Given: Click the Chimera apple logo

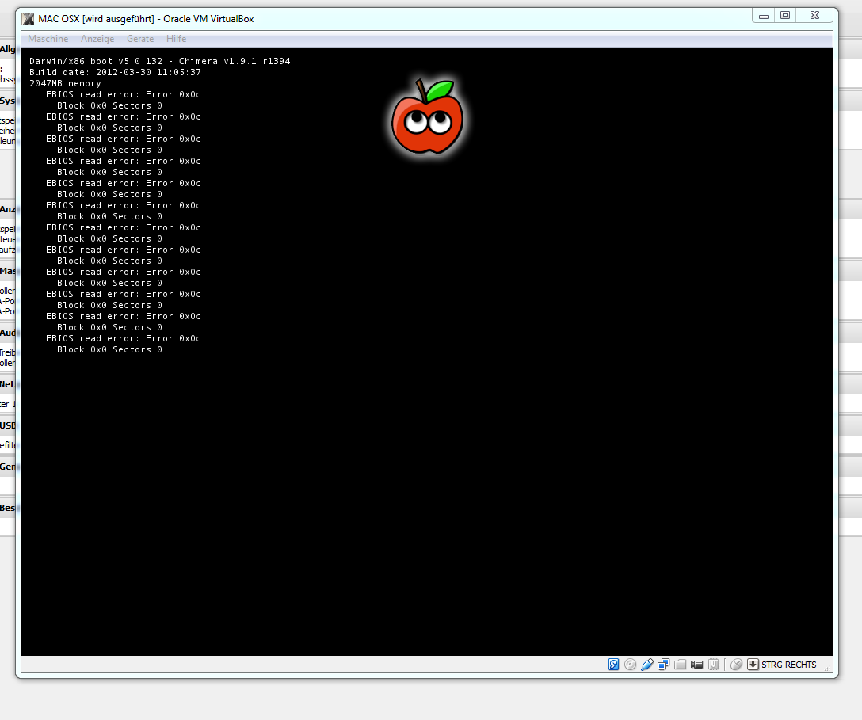Looking at the screenshot, I should [427, 116].
